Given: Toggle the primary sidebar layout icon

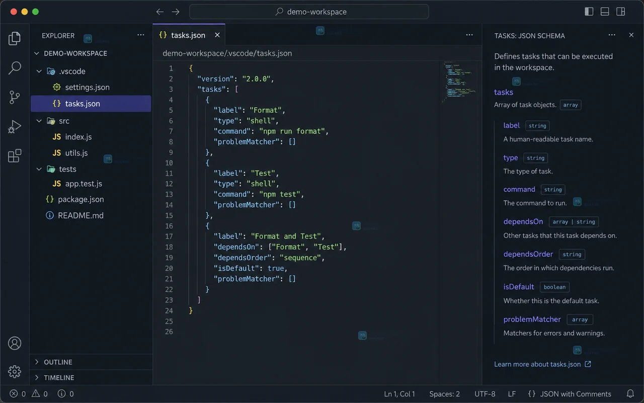Looking at the screenshot, I should pos(589,12).
